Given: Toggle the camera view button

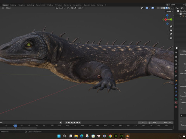Looking at the screenshot, I should pyautogui.click(x=171, y=34).
